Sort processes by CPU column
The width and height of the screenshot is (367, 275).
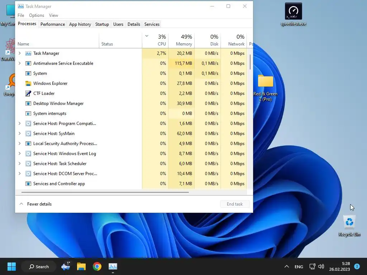[155, 40]
